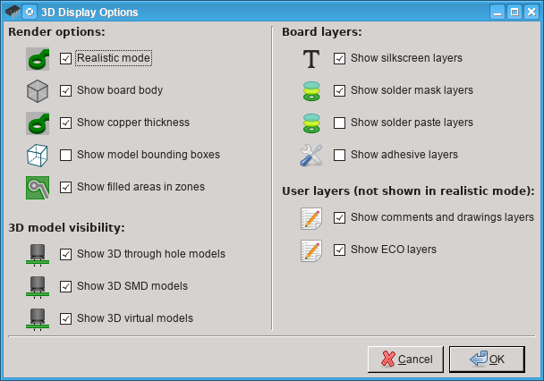Click the '3D model visibility:' heading

66,228
